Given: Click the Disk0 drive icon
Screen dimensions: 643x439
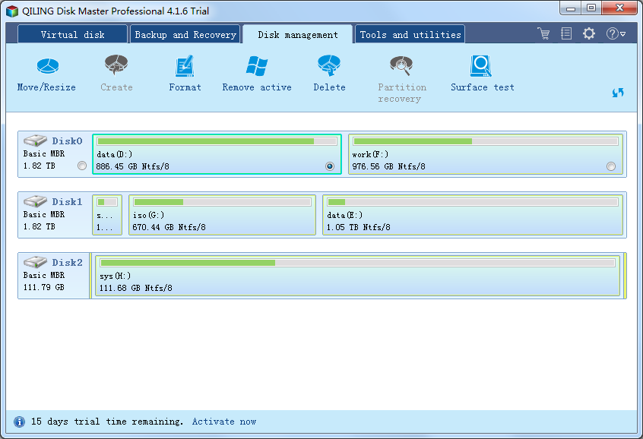Looking at the screenshot, I should click(x=35, y=141).
